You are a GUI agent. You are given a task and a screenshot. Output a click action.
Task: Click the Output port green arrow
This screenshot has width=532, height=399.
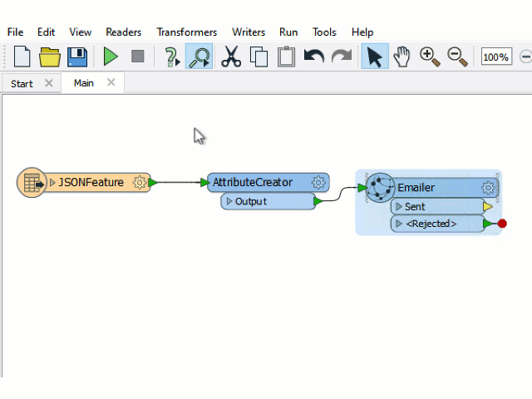coord(318,201)
